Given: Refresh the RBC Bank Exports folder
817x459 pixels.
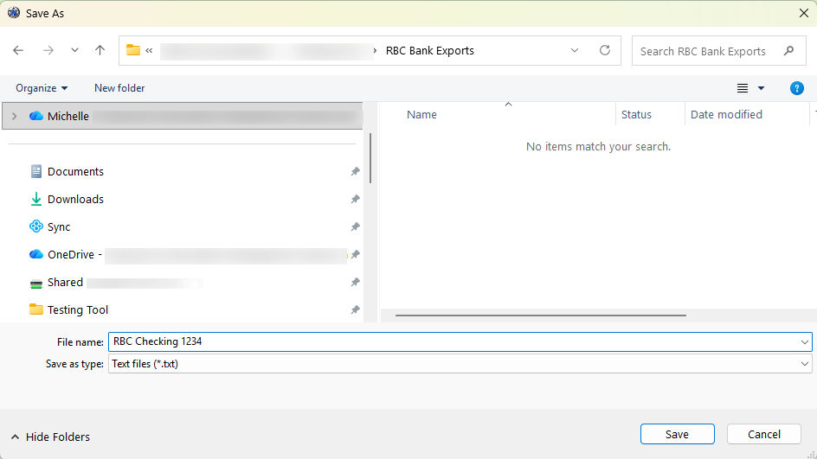Looking at the screenshot, I should [604, 50].
